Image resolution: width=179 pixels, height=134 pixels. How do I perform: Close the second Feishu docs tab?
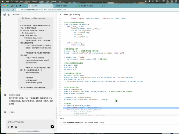tap(76, 6)
